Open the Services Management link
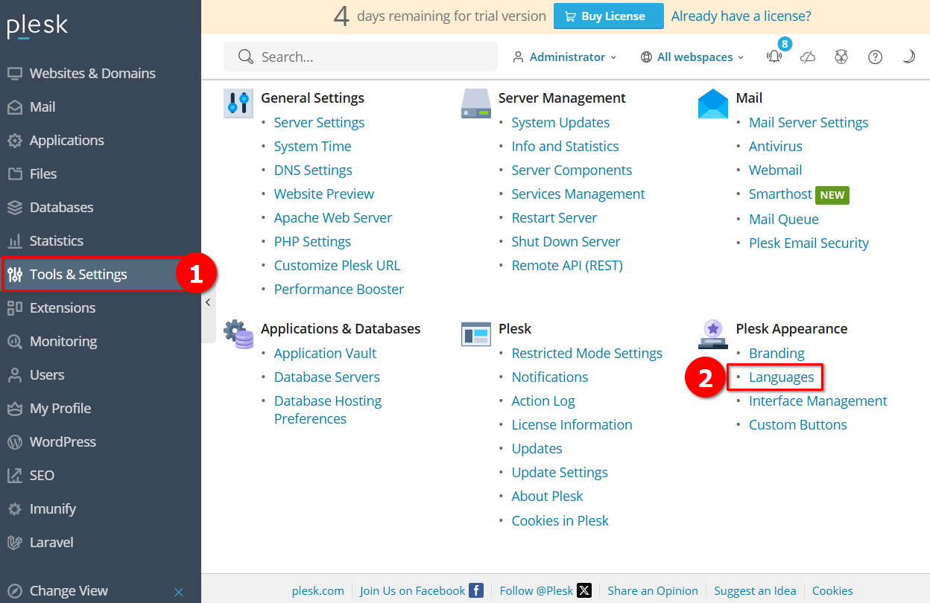Image resolution: width=930 pixels, height=603 pixels. point(578,194)
